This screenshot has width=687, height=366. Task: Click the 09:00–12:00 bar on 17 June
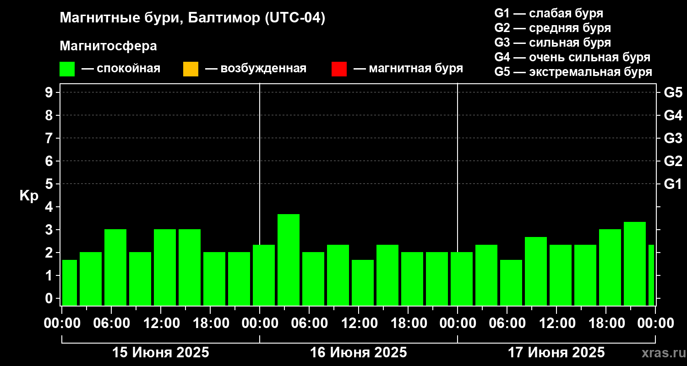pos(536,271)
